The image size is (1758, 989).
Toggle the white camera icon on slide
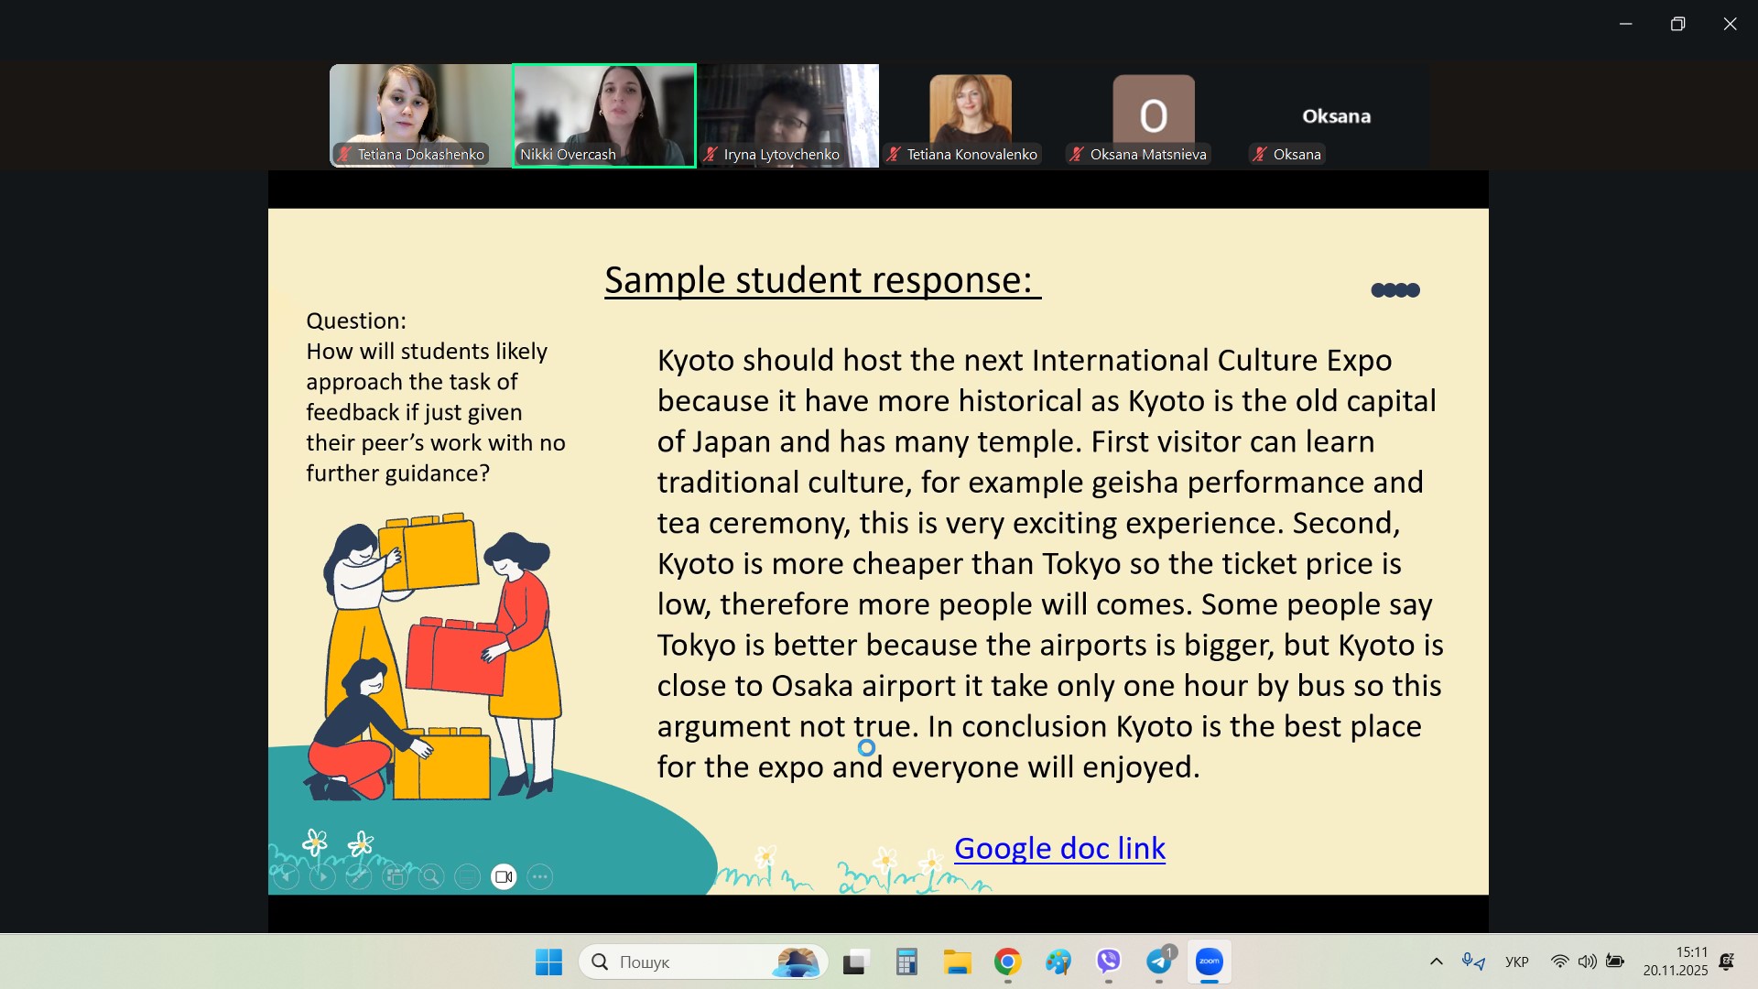click(504, 877)
